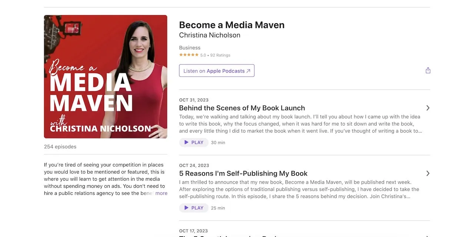This screenshot has height=237, width=474.
Task: Click the share icon
Action: [x=428, y=70]
